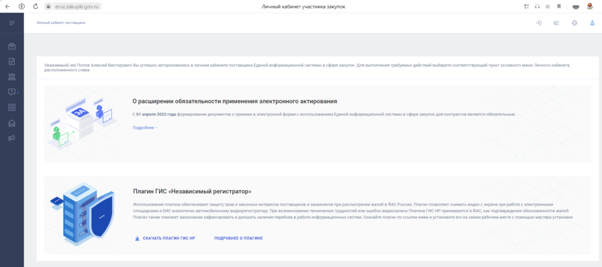This screenshot has height=267, width=602.
Task: Go back using the browser back arrow
Action: (x=7, y=6)
